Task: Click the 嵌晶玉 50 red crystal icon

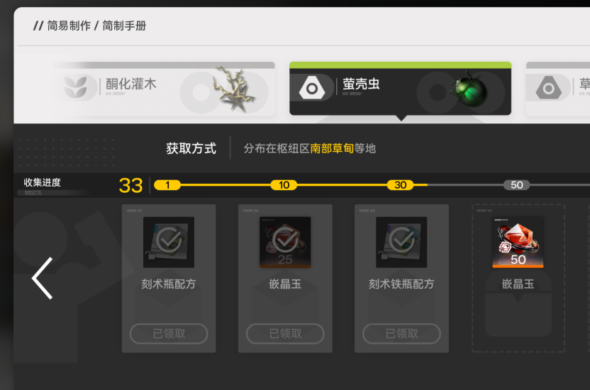Action: pos(518,243)
